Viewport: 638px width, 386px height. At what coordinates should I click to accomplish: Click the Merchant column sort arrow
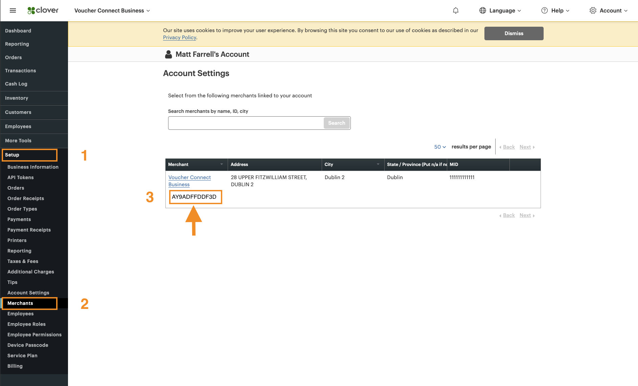222,164
